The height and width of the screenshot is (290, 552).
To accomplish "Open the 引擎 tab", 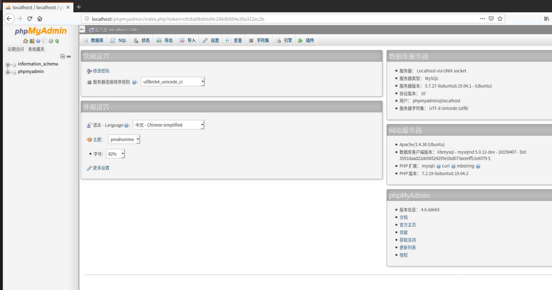I will (x=284, y=40).
